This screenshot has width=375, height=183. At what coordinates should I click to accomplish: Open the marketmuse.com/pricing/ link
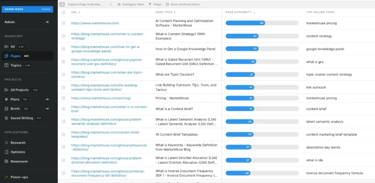tap(101, 98)
